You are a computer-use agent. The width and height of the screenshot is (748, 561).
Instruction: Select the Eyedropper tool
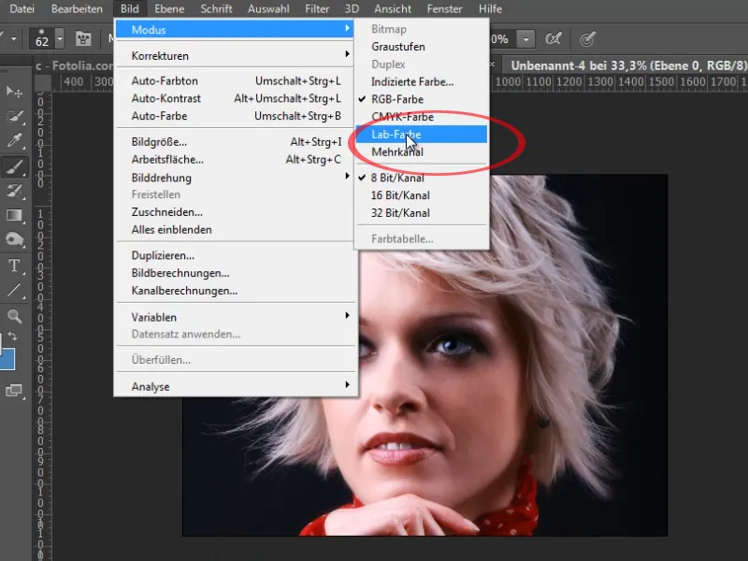click(14, 141)
